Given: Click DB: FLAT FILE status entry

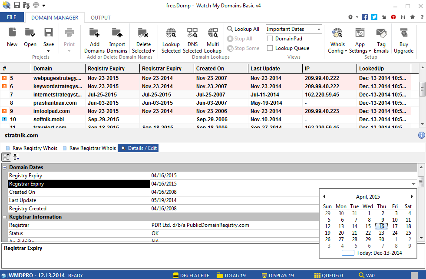Looking at the screenshot, I should click(x=191, y=276).
